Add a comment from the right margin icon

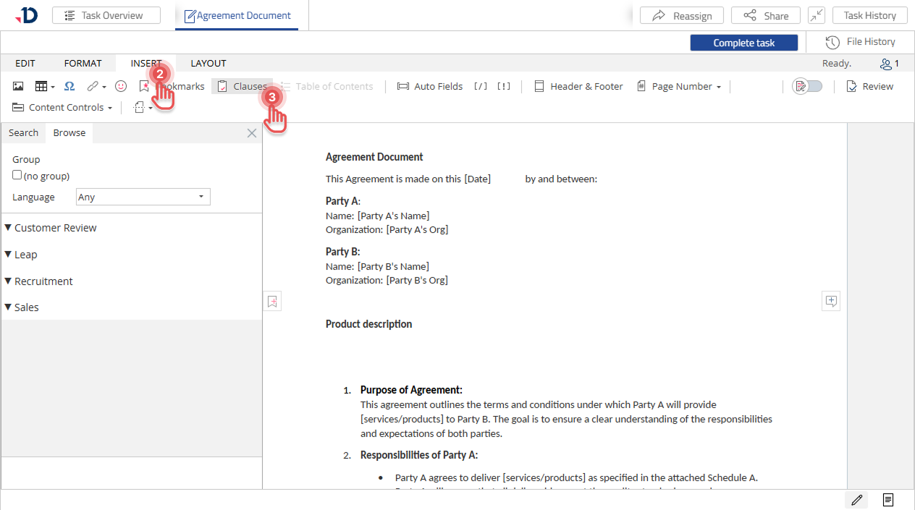831,301
